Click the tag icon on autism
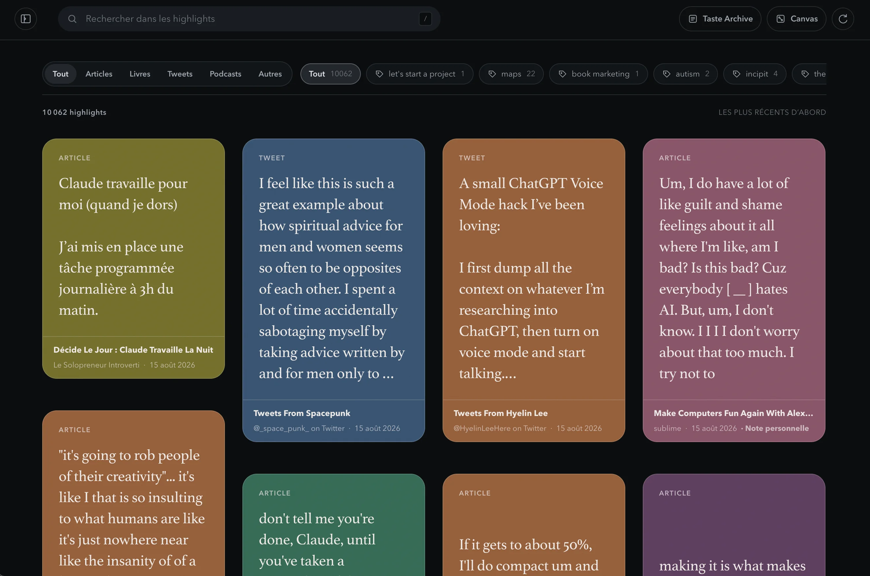This screenshot has height=576, width=870. pos(667,74)
